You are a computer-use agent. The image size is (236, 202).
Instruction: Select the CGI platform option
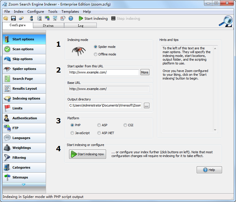[x=125, y=125]
